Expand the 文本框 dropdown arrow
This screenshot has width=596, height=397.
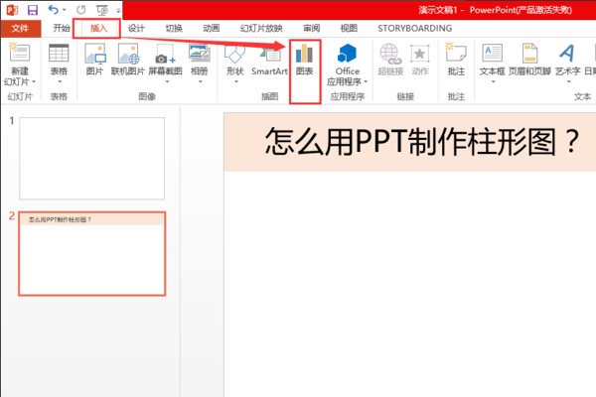click(494, 81)
